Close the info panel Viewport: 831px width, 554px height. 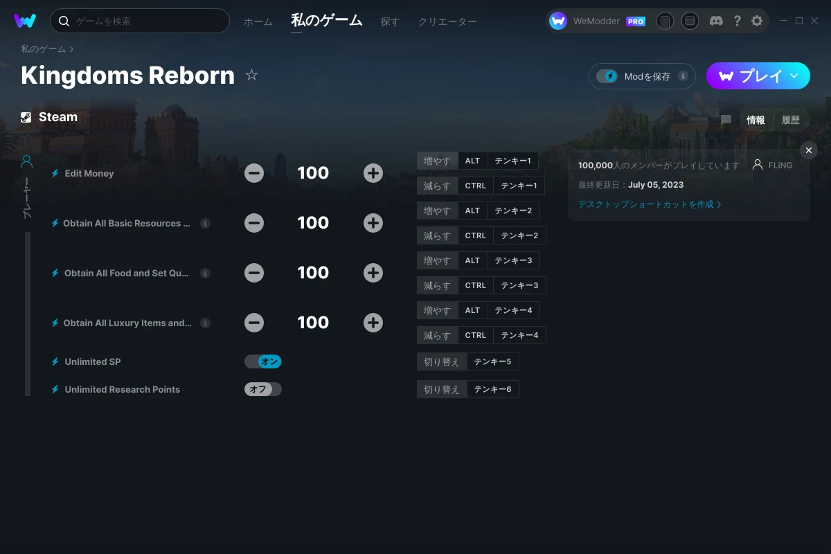(x=808, y=150)
